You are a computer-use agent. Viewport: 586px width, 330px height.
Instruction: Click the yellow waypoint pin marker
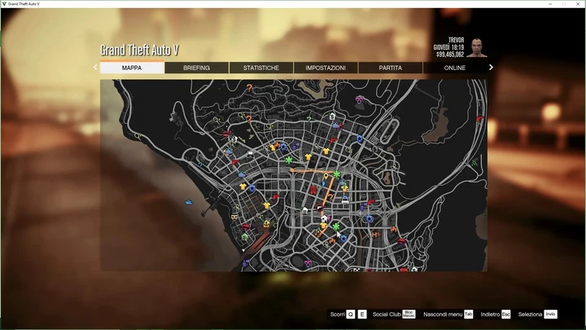point(326,176)
